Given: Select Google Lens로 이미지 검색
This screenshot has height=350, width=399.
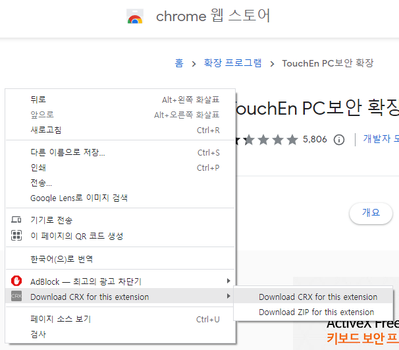Looking at the screenshot, I should [x=120, y=198].
